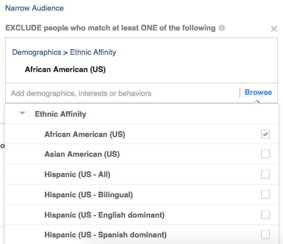Open the Ethnic Affinity breadcrumb link
283x244 pixels.
(x=93, y=52)
